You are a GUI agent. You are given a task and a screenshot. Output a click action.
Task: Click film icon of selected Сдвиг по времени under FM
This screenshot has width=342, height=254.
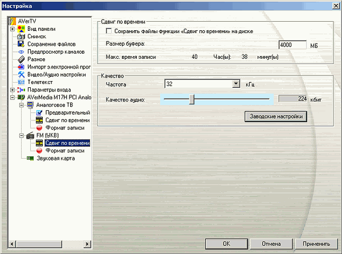(39, 143)
